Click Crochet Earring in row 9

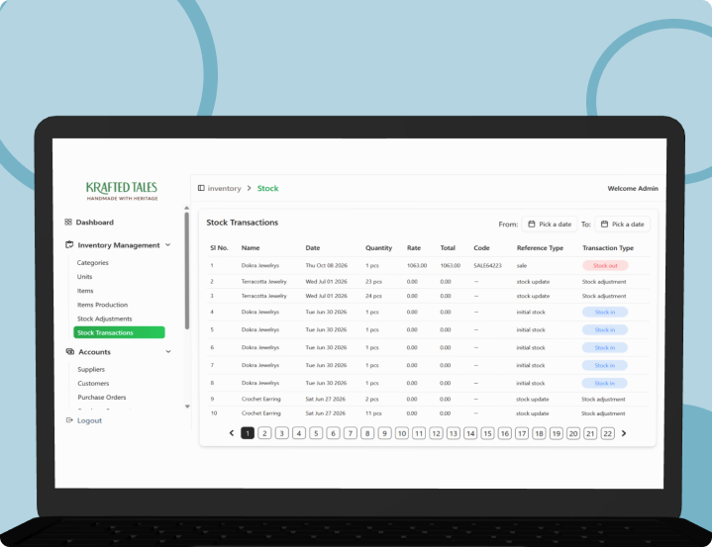point(261,400)
